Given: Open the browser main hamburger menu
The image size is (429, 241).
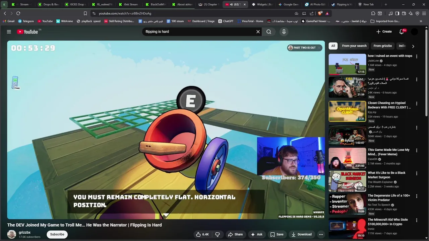Looking at the screenshot, I should pyautogui.click(x=424, y=13).
